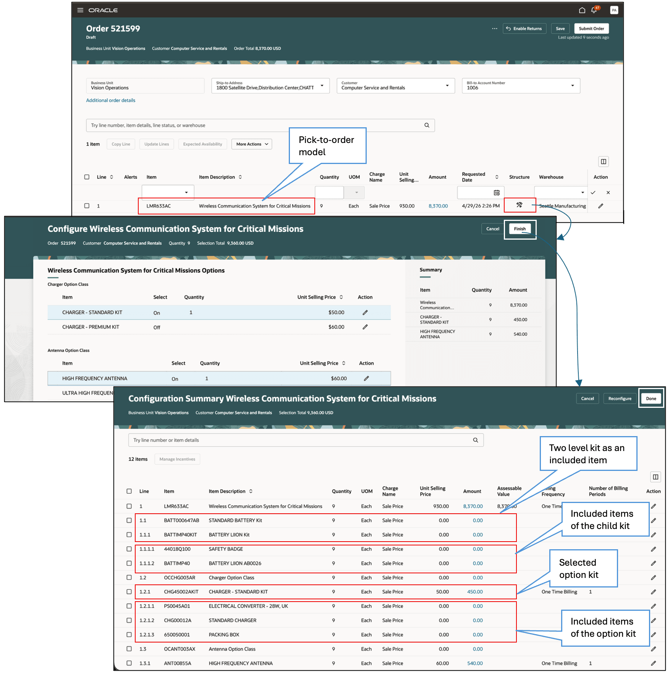This screenshot has width=670, height=675.
Task: Sort summary table by Item Description
Action: pos(251,491)
